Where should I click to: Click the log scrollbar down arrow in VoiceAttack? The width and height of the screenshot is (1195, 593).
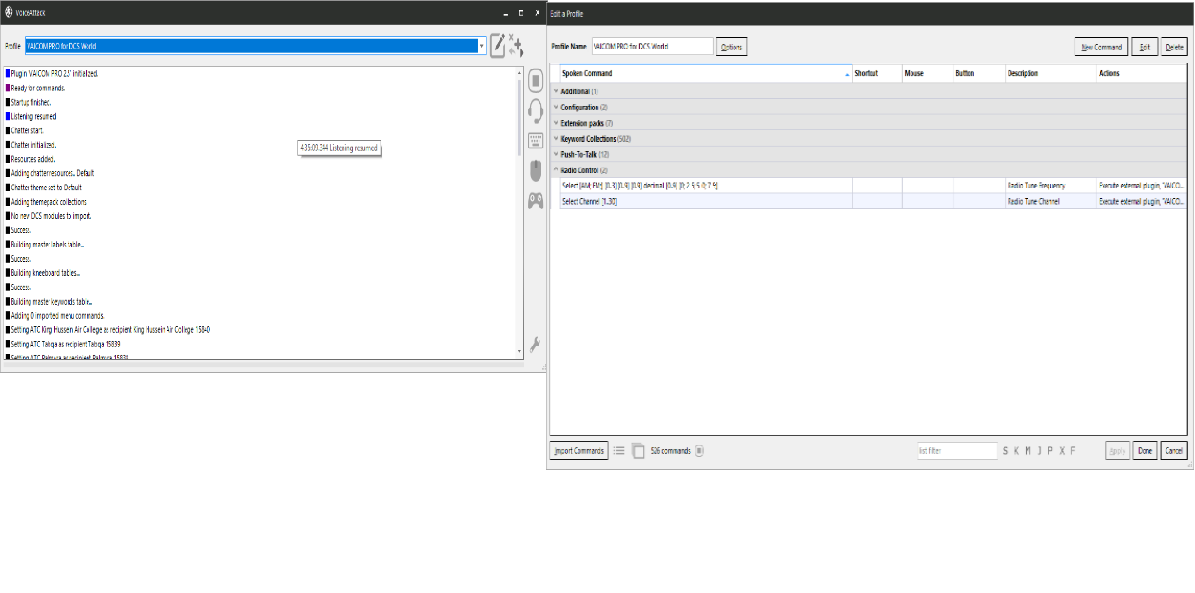coord(519,351)
